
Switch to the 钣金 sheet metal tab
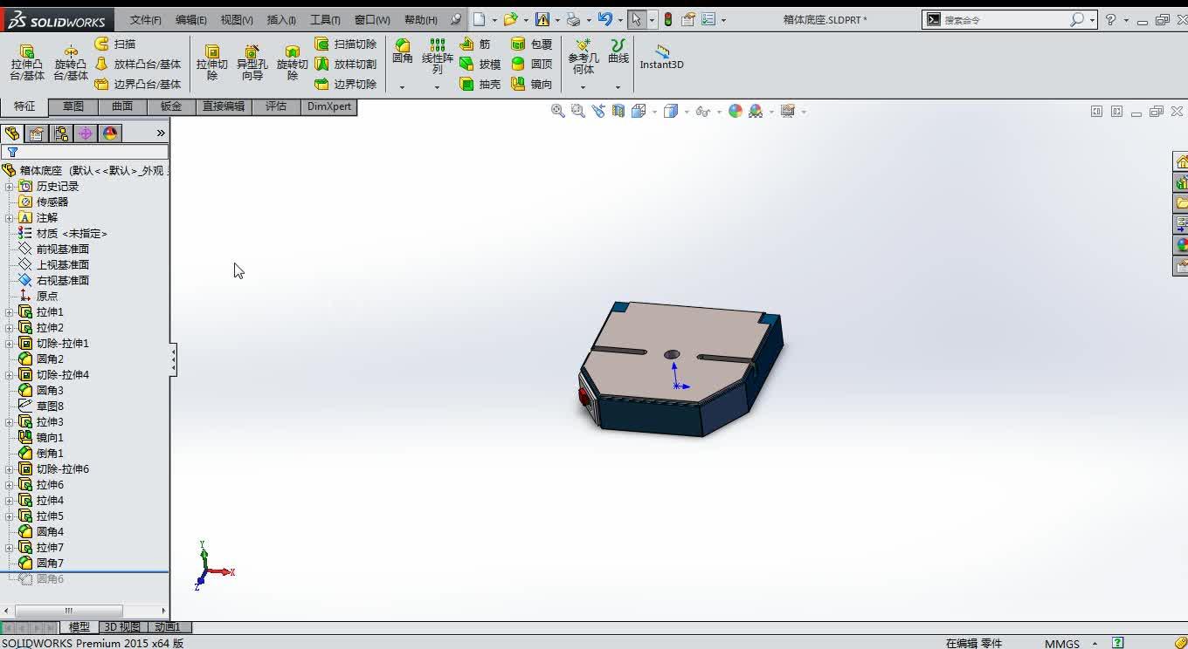tap(171, 106)
